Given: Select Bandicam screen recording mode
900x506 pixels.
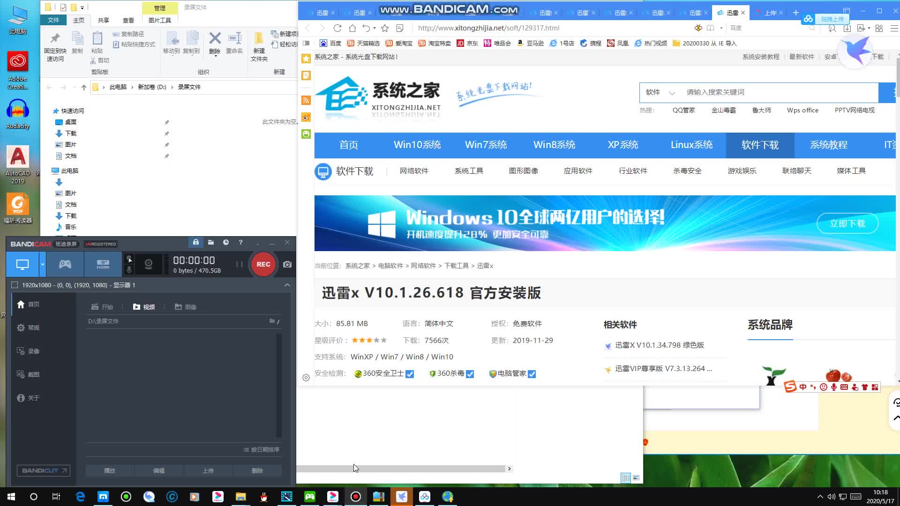Looking at the screenshot, I should pos(22,264).
